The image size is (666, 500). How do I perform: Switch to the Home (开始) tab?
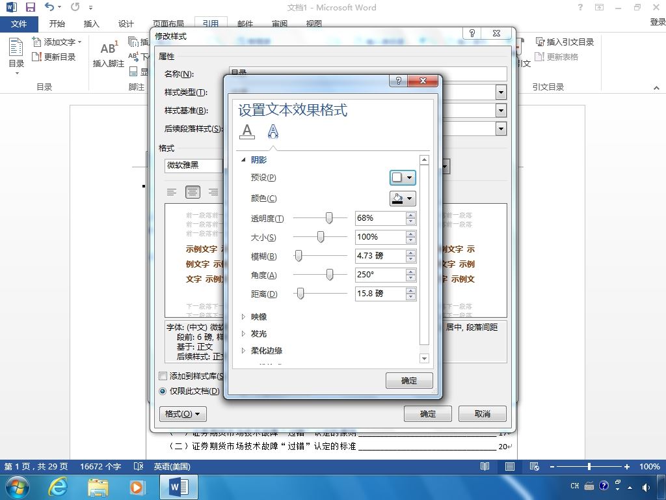(57, 24)
